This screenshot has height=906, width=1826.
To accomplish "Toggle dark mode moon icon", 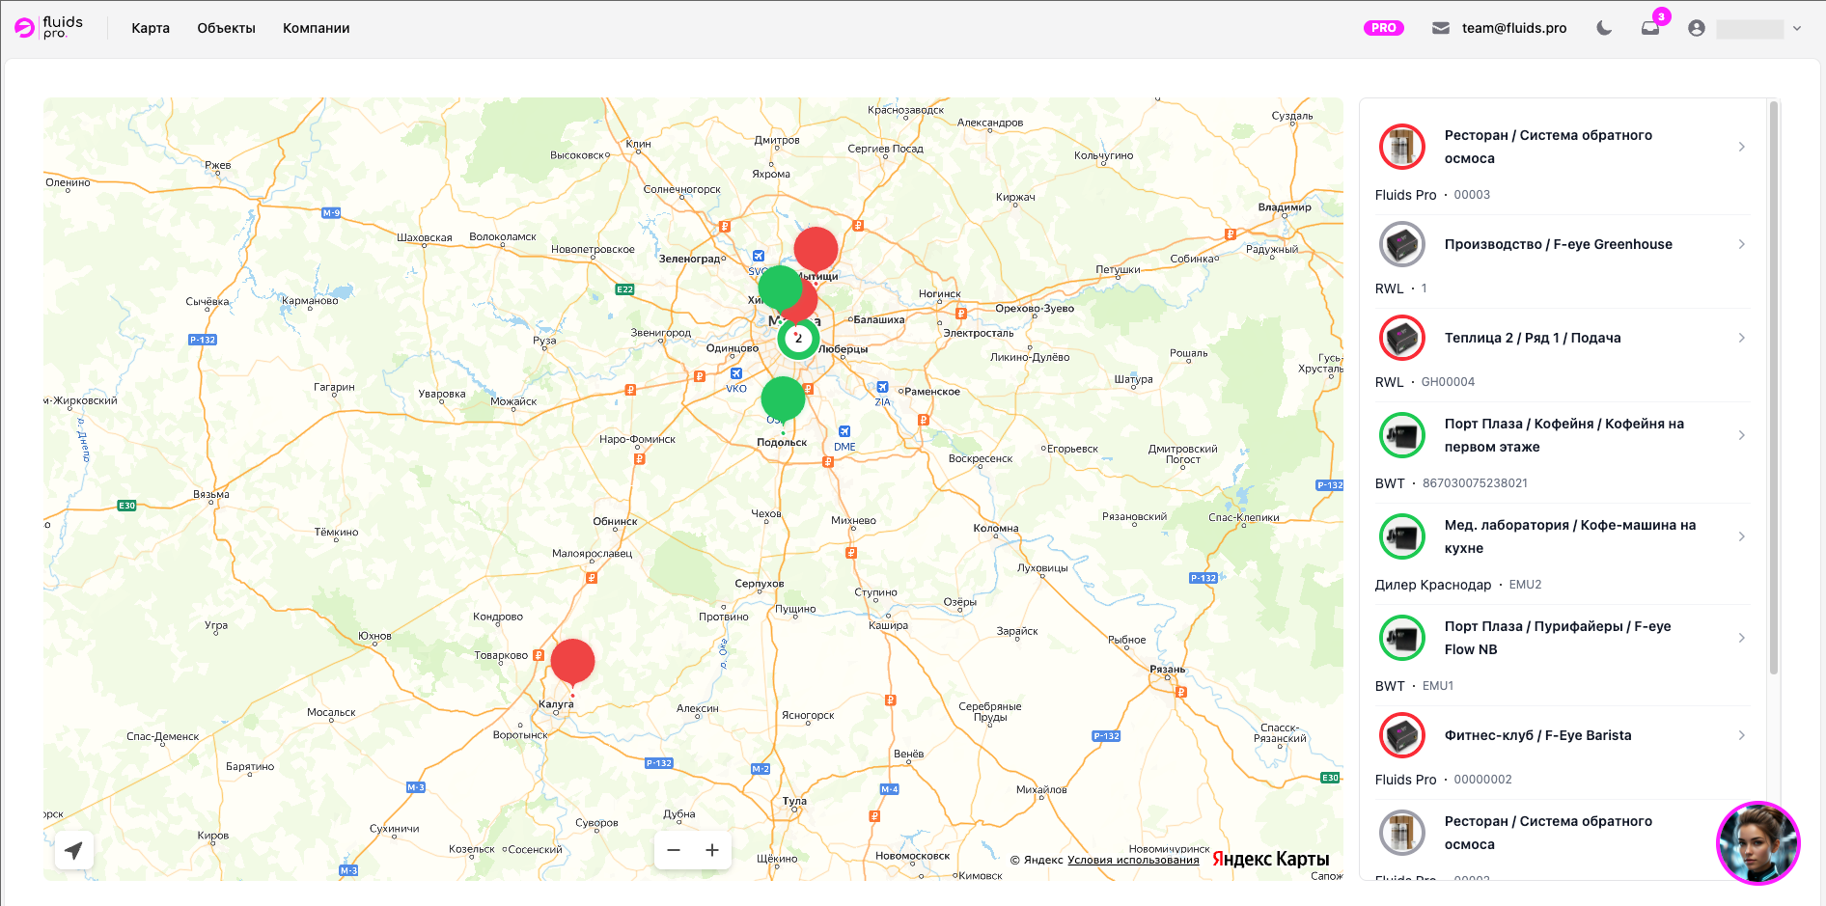I will click(1604, 28).
